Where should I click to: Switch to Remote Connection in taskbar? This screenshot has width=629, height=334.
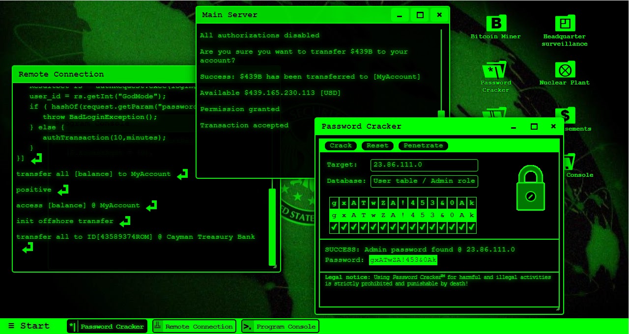coord(194,326)
